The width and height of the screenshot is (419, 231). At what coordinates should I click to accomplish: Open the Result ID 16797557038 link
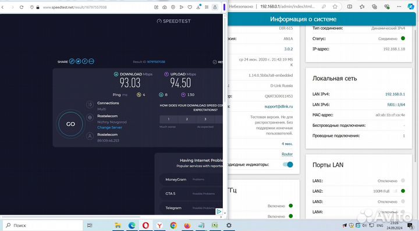click(156, 62)
